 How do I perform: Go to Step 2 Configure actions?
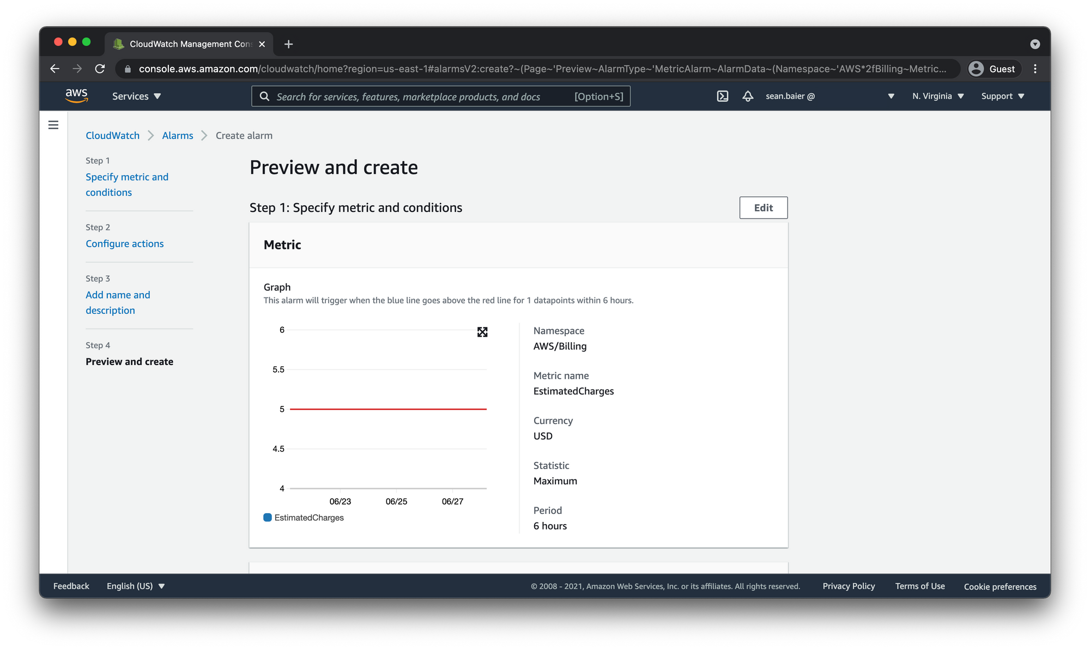coord(124,244)
